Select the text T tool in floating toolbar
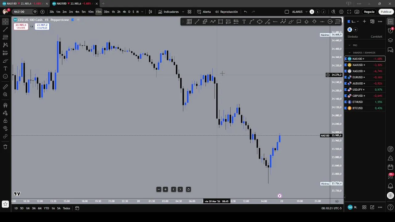Image resolution: width=395 pixels, height=222 pixels. coord(244,22)
